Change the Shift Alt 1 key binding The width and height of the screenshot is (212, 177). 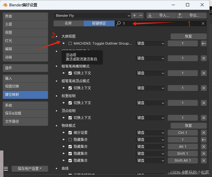(183, 161)
